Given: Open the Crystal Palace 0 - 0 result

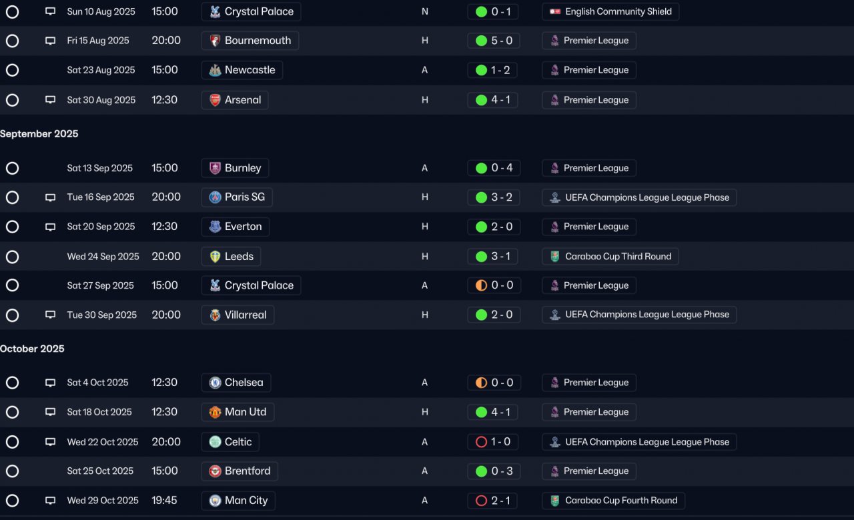Looking at the screenshot, I should (x=493, y=285).
